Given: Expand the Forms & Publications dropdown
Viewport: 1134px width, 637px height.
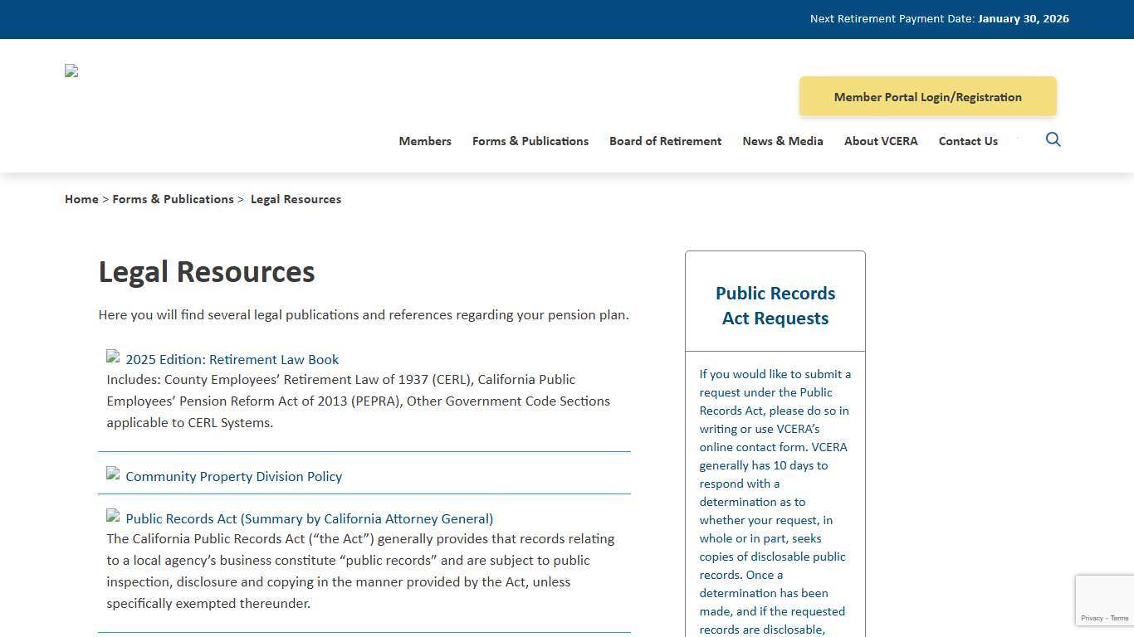Looking at the screenshot, I should [530, 141].
